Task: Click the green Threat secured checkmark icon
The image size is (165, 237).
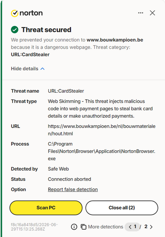Action: (x=15, y=29)
